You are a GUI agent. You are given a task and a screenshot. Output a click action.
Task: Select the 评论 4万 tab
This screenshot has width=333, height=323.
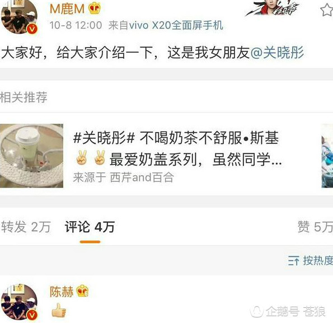coord(90,227)
